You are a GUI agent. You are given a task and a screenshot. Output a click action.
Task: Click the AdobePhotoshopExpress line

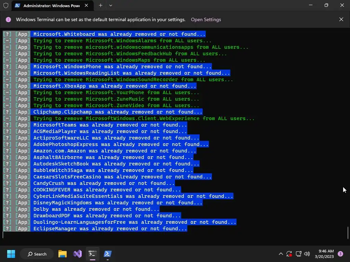(x=106, y=144)
